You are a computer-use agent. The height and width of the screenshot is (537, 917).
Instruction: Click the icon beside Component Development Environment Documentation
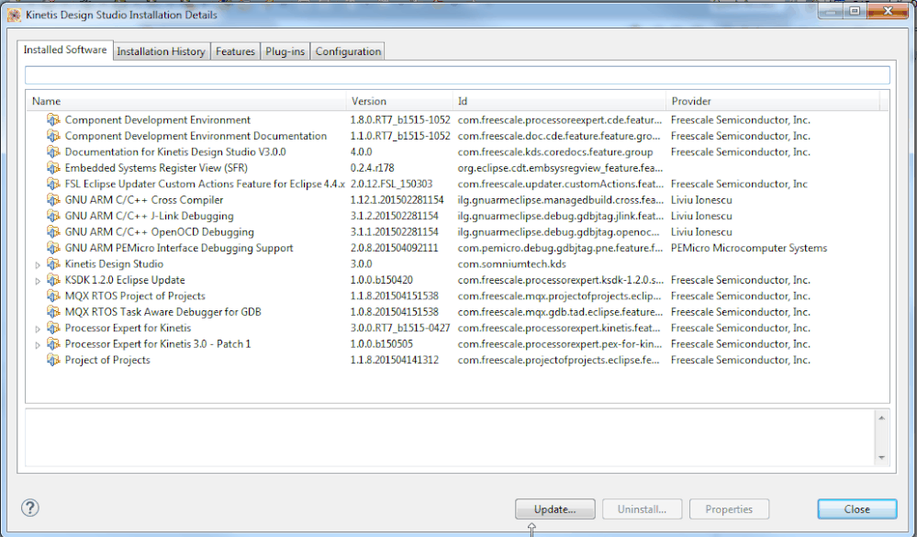(x=53, y=136)
